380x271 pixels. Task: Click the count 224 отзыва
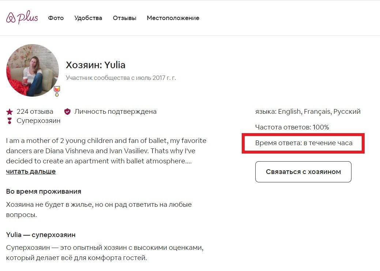point(34,111)
